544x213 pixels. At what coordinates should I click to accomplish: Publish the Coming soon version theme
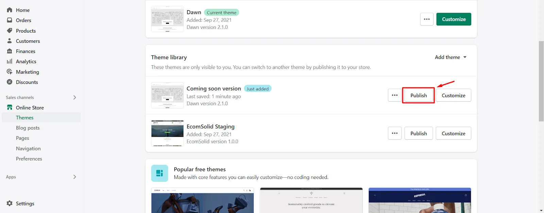coord(419,95)
